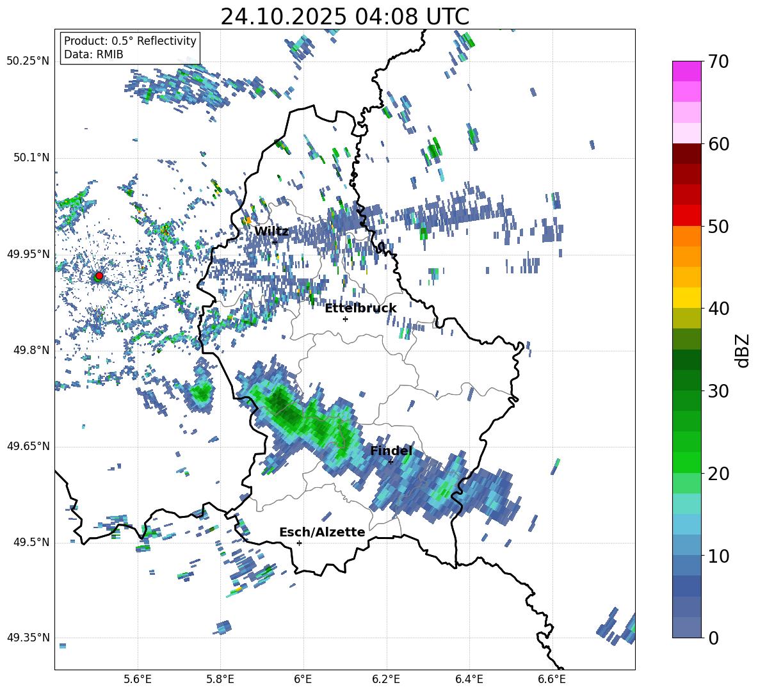The image size is (758, 692).
Task: Click the Findel city label
Action: [x=391, y=451]
